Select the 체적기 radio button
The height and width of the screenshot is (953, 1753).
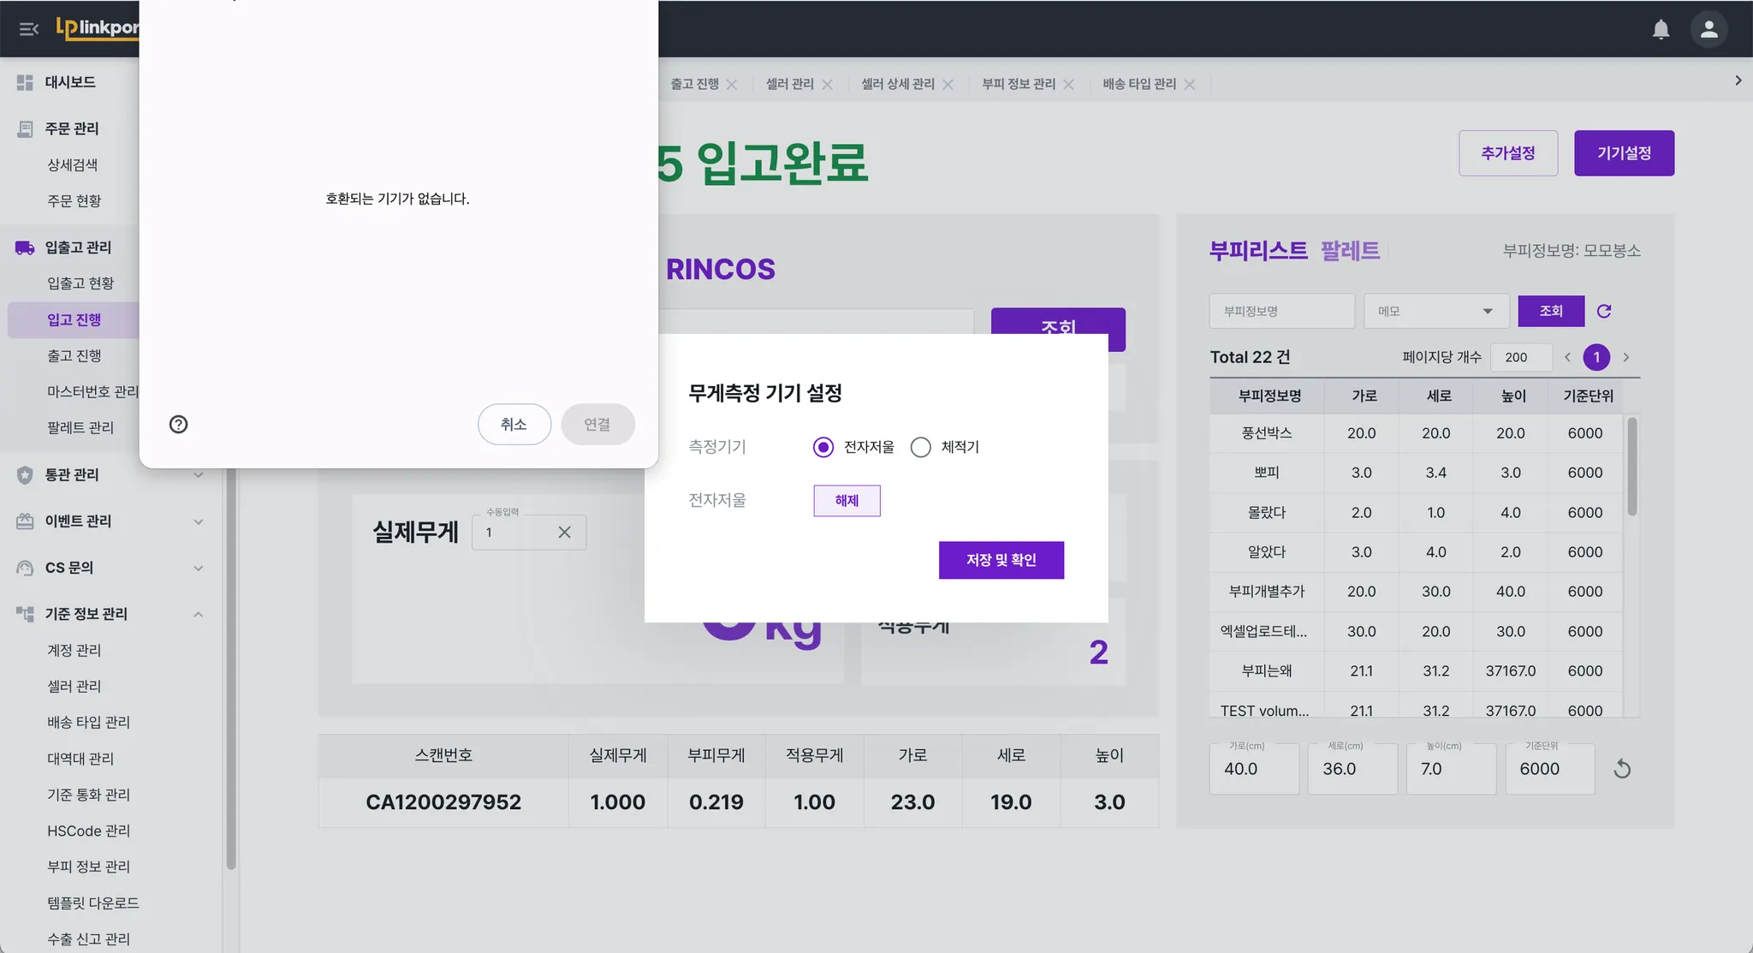(x=920, y=447)
